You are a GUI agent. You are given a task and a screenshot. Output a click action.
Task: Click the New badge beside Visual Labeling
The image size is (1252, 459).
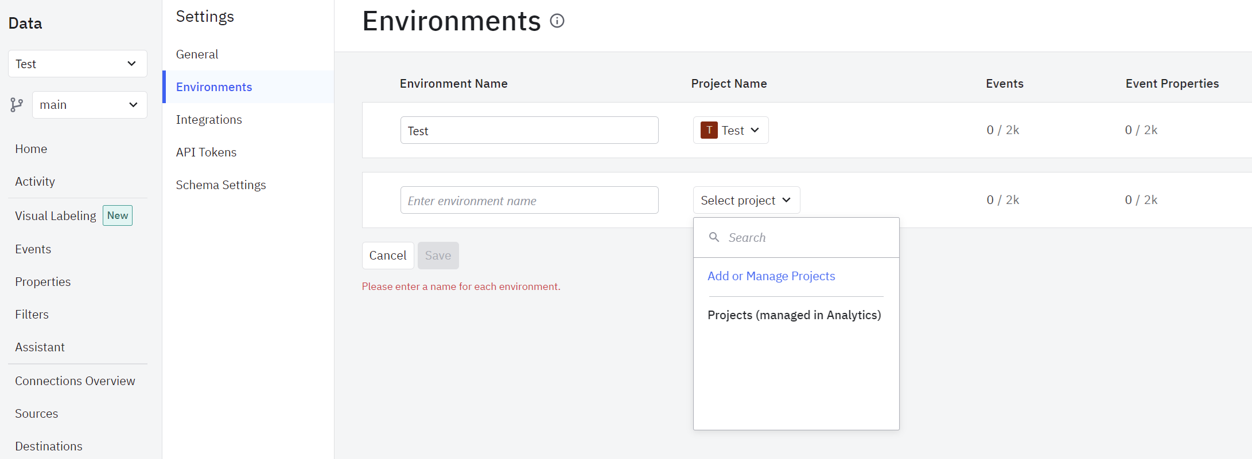point(118,215)
